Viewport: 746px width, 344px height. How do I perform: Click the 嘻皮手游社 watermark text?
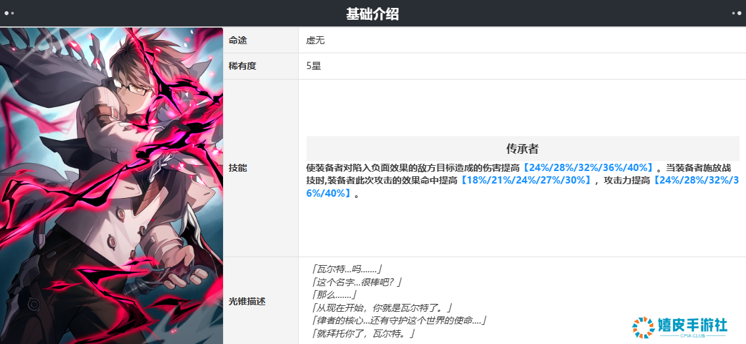point(692,325)
